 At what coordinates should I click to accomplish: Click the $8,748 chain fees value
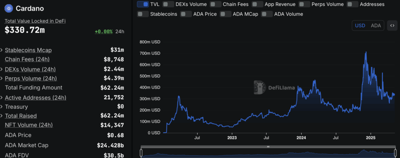pyautogui.click(x=114, y=59)
